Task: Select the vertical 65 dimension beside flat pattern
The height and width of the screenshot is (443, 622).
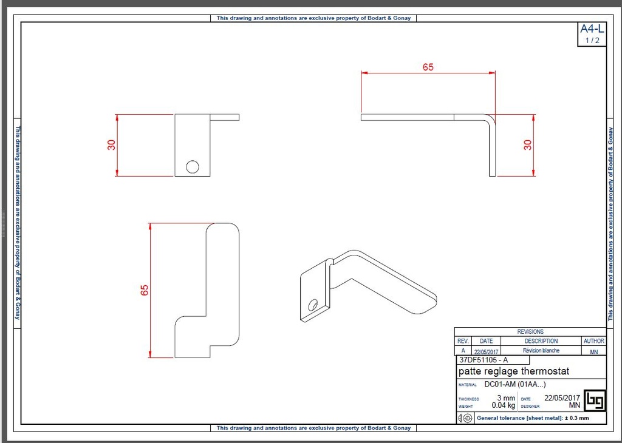Action: point(145,290)
